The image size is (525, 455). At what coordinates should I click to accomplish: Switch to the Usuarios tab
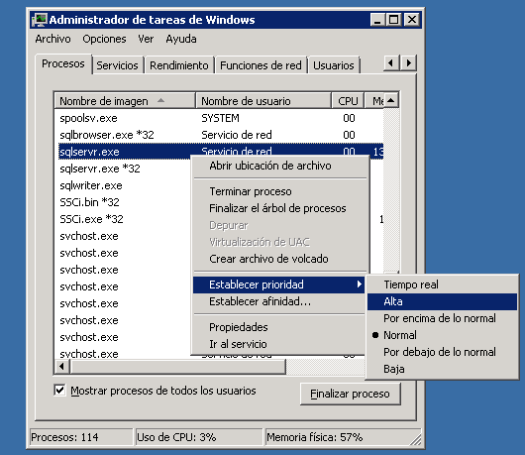pyautogui.click(x=334, y=65)
